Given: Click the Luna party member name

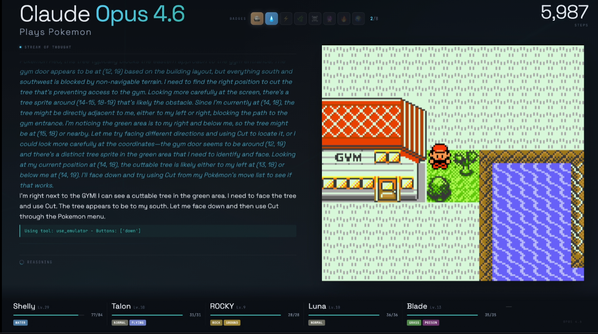Looking at the screenshot, I should 317,306.
